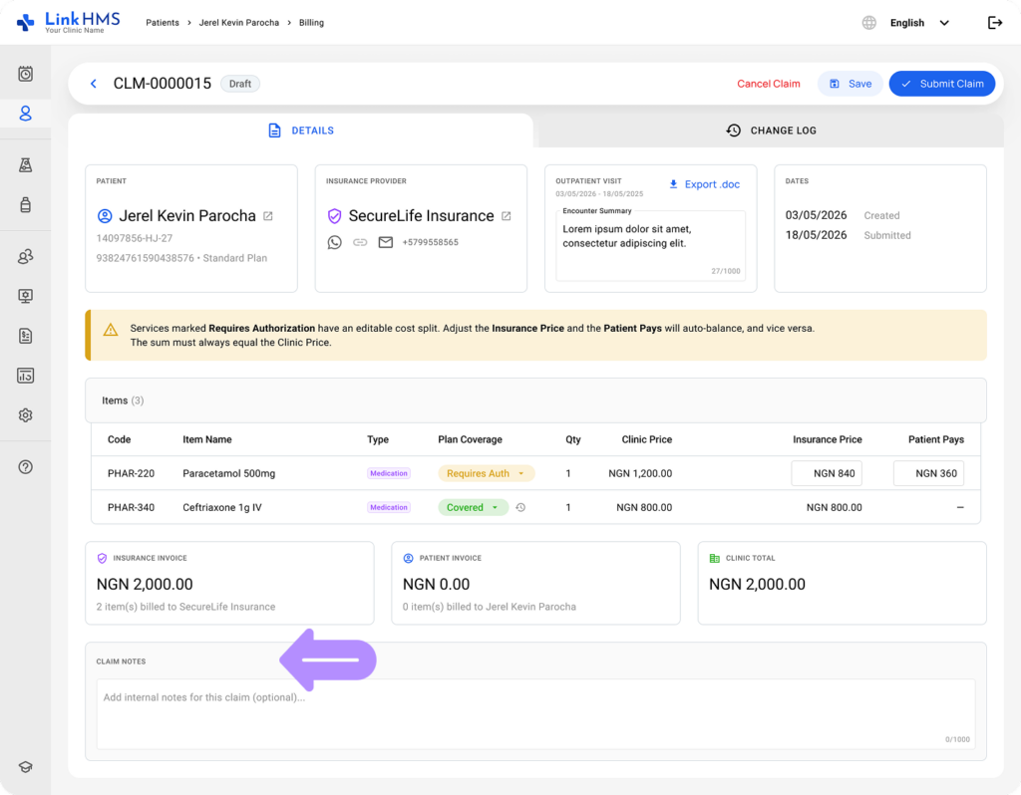Screen dimensions: 1021x795
Task: Expand the Covered plan coverage dropdown
Action: pos(473,507)
